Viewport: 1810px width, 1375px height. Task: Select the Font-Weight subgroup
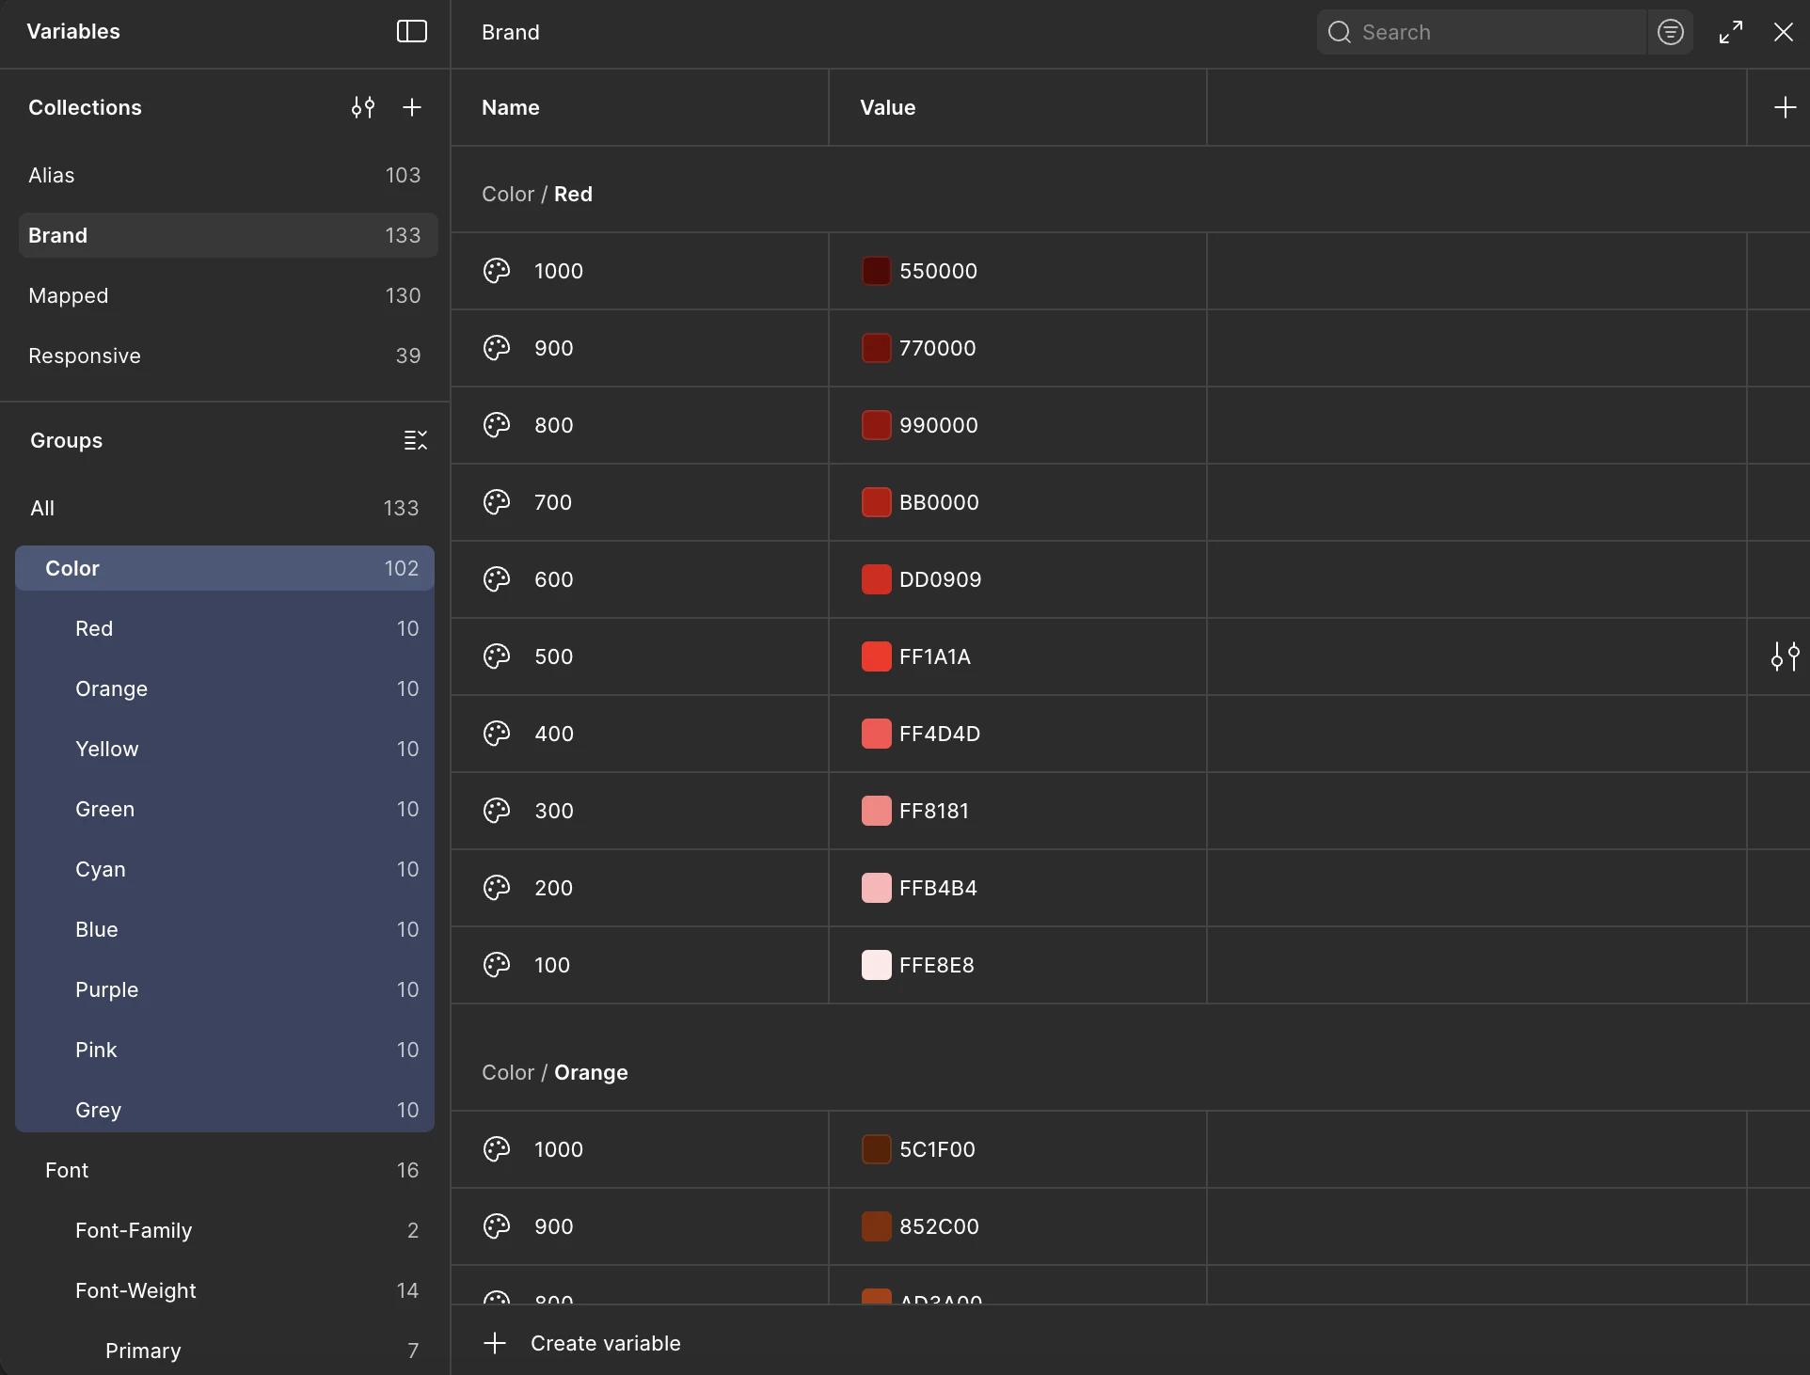225,1290
